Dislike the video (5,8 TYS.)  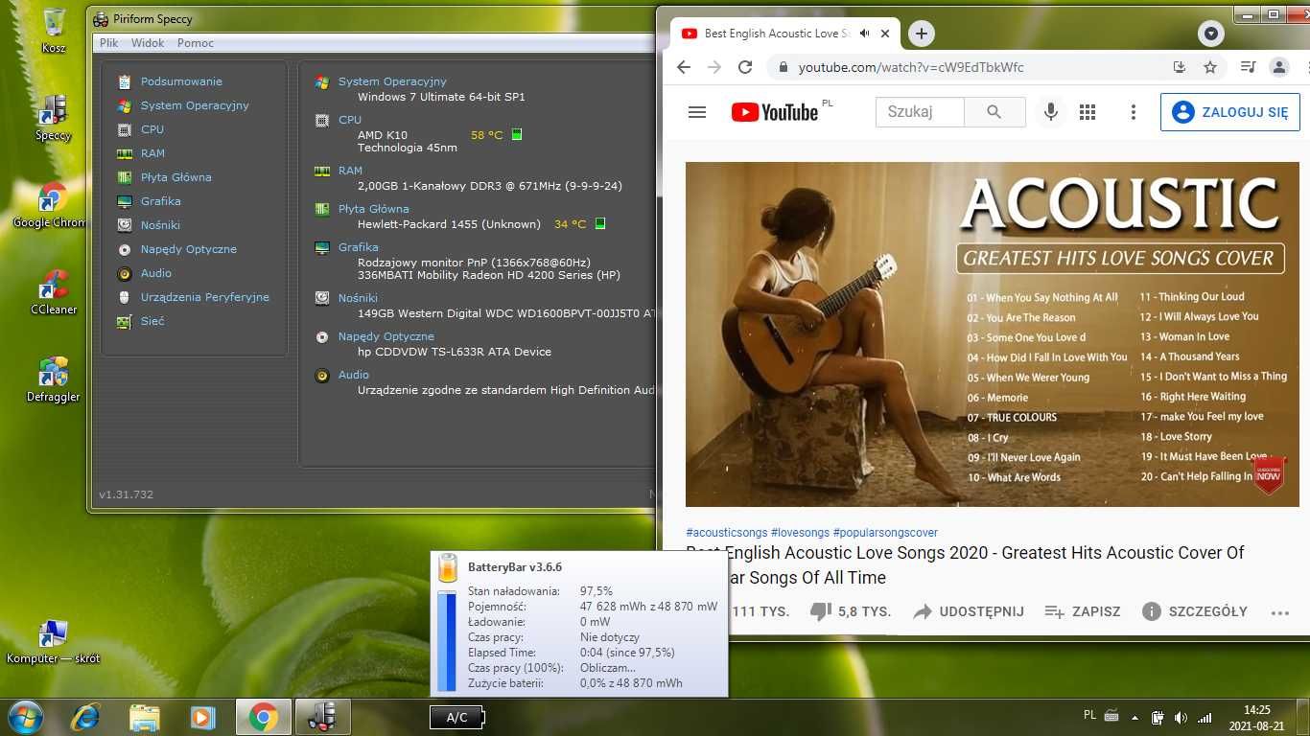pos(851,611)
